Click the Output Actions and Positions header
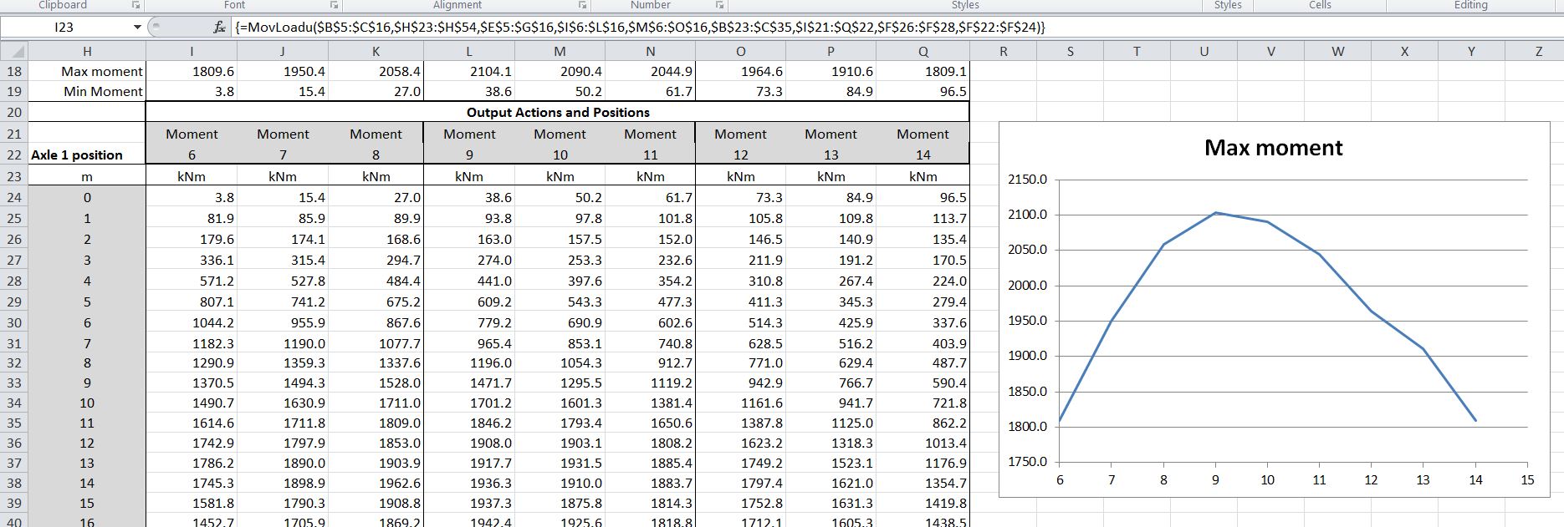 (557, 112)
